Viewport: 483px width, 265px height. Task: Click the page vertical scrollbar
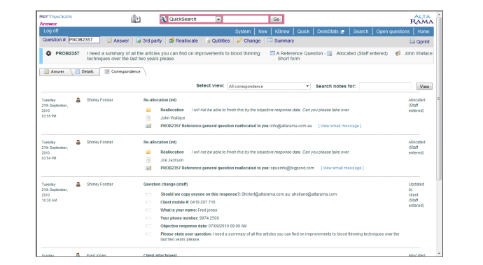[x=439, y=99]
